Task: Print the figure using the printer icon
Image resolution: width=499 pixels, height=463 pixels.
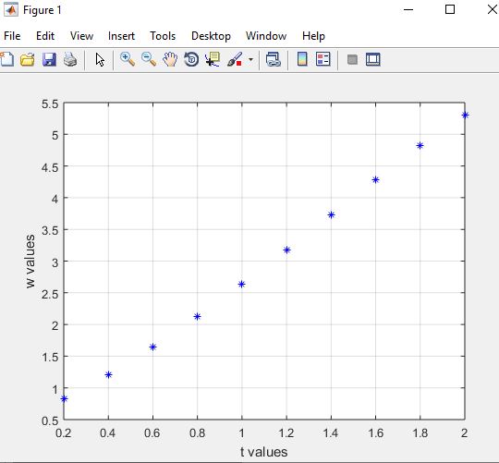Action: pyautogui.click(x=70, y=59)
